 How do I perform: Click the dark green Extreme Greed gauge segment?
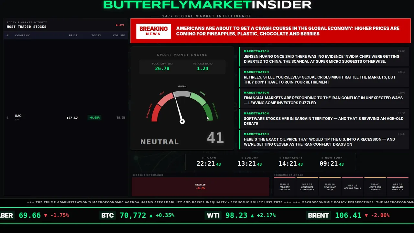point(208,112)
